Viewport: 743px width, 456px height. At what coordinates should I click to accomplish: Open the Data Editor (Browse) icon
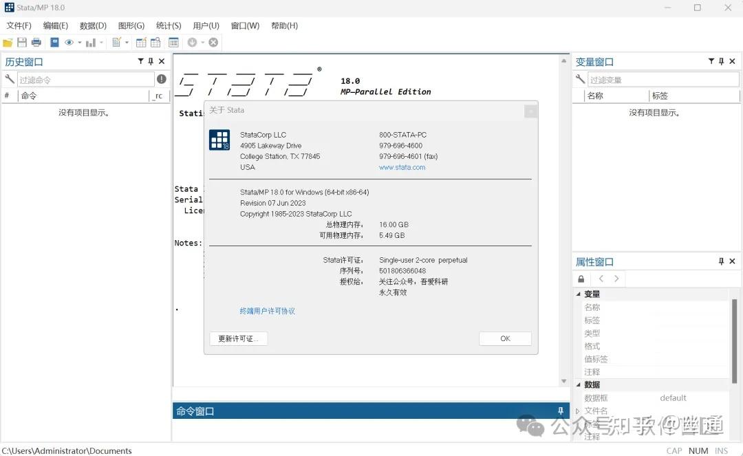click(x=155, y=42)
